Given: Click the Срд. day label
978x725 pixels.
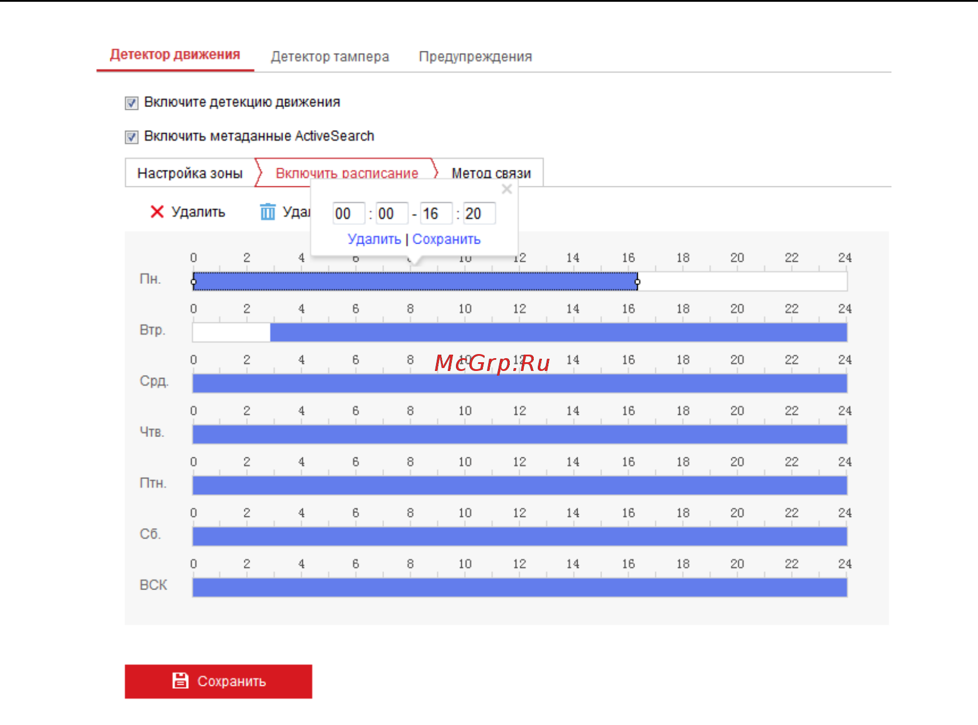Looking at the screenshot, I should pyautogui.click(x=154, y=381).
